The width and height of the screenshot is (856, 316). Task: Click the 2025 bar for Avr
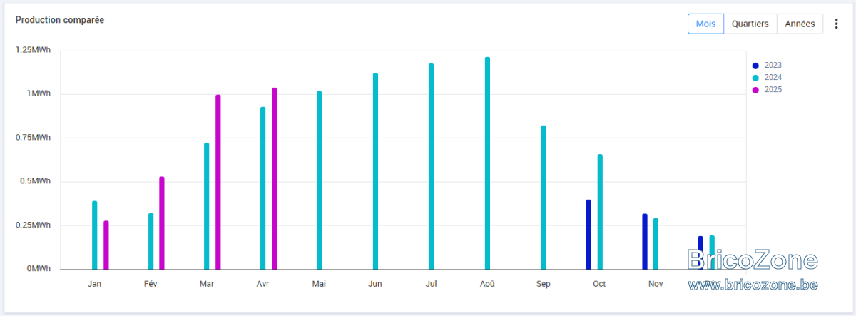coord(274,178)
